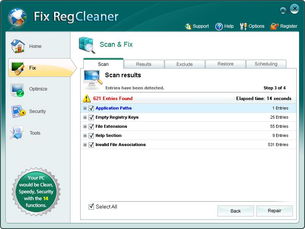The width and height of the screenshot is (305, 229).
Task: Click the Help question mark icon
Action: 219,26
